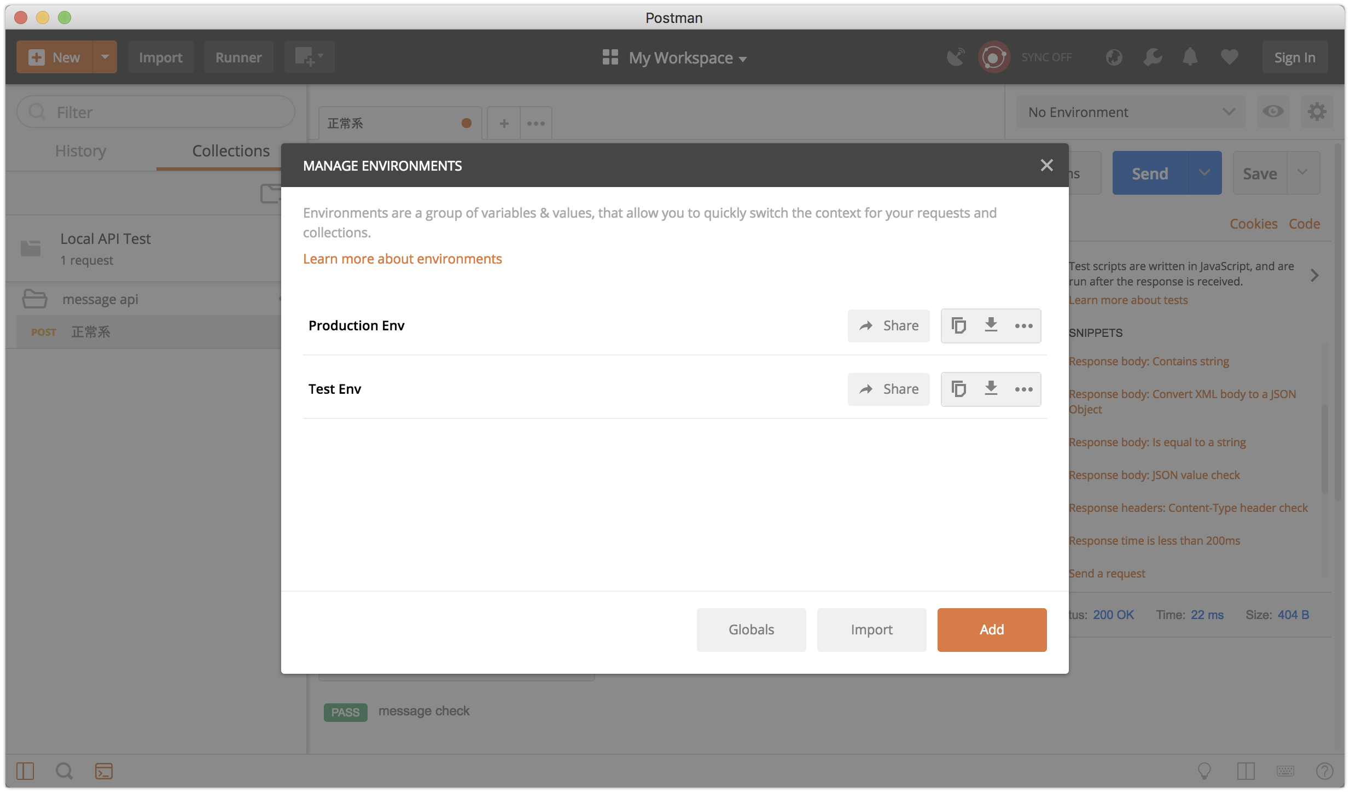This screenshot has height=793, width=1350.
Task: Open Find via status bar search icon
Action: pos(64,771)
